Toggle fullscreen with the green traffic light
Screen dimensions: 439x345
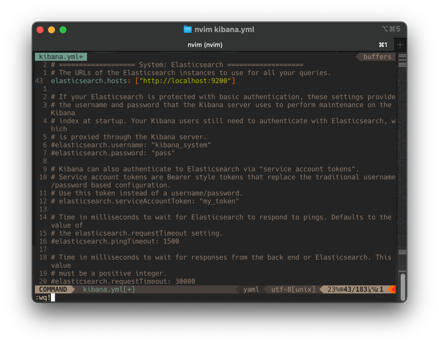coord(63,30)
